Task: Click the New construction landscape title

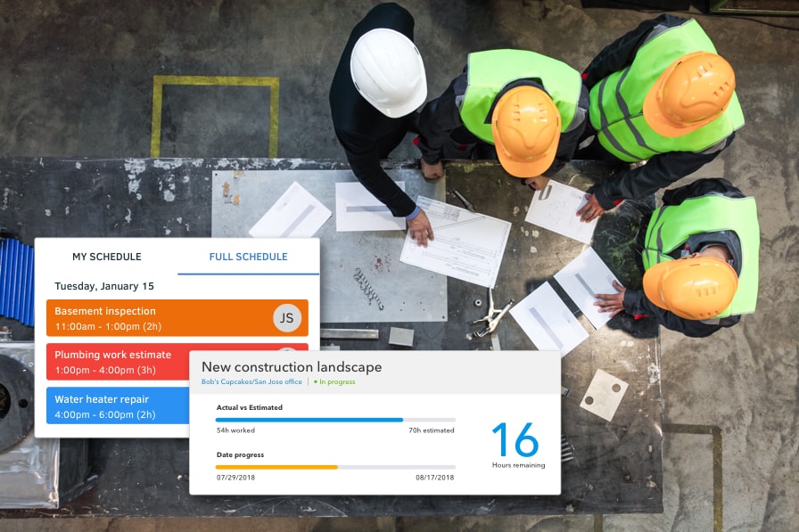Action: pos(291,367)
